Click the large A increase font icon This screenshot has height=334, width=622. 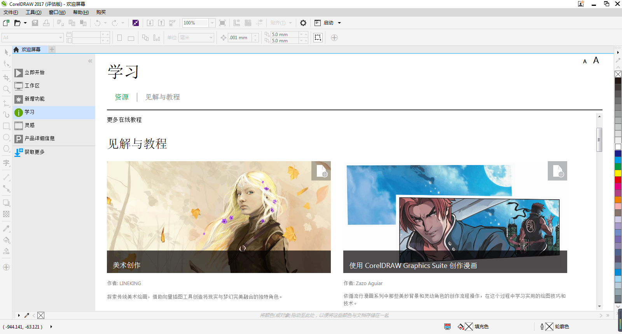pyautogui.click(x=596, y=60)
